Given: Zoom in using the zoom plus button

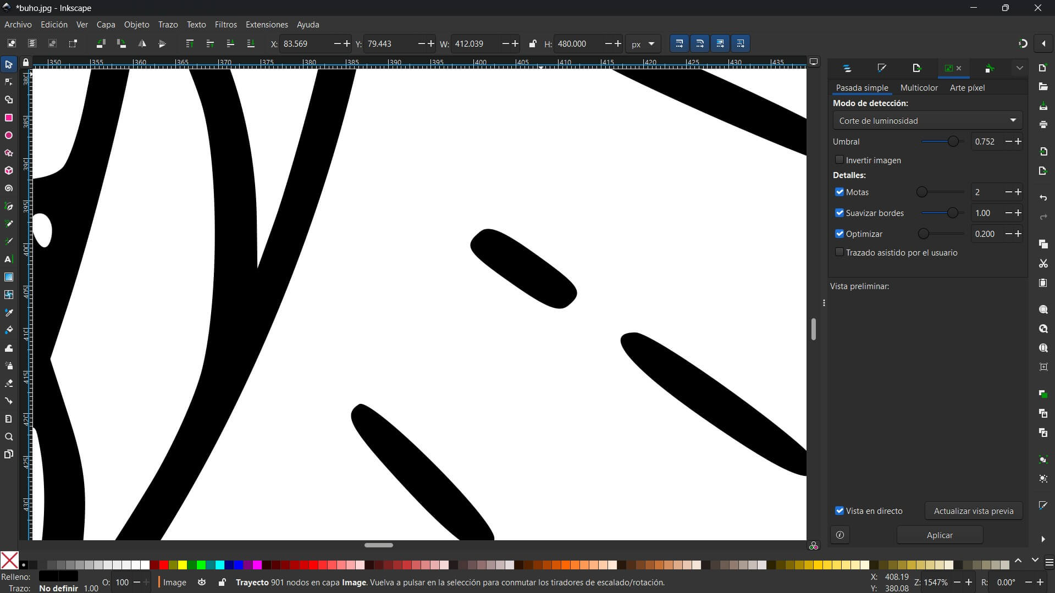Looking at the screenshot, I should [969, 582].
